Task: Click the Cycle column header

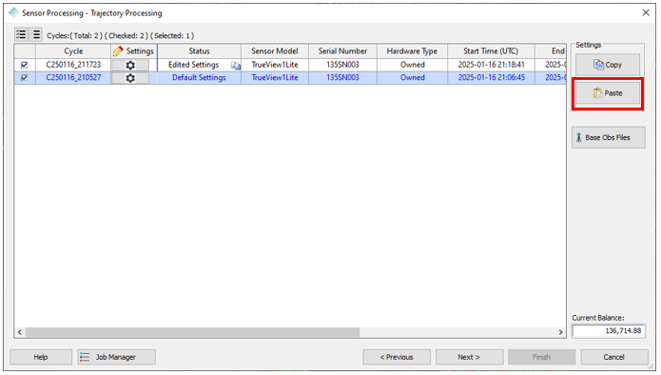Action: [x=73, y=51]
